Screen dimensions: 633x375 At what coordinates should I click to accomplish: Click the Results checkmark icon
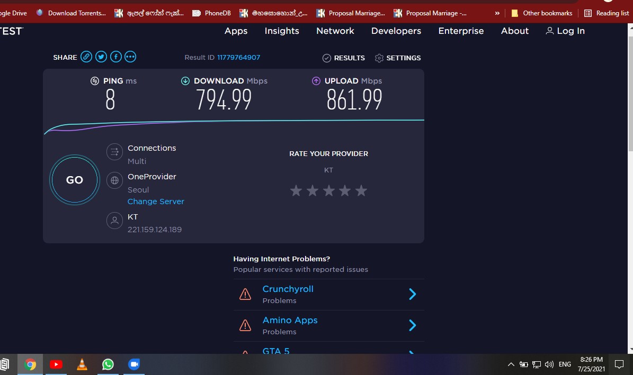[327, 58]
